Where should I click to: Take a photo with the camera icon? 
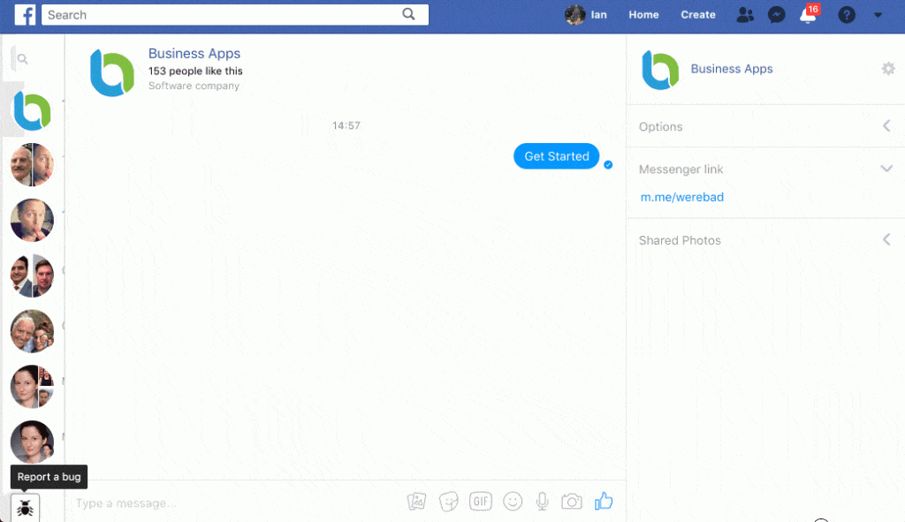pyautogui.click(x=572, y=501)
